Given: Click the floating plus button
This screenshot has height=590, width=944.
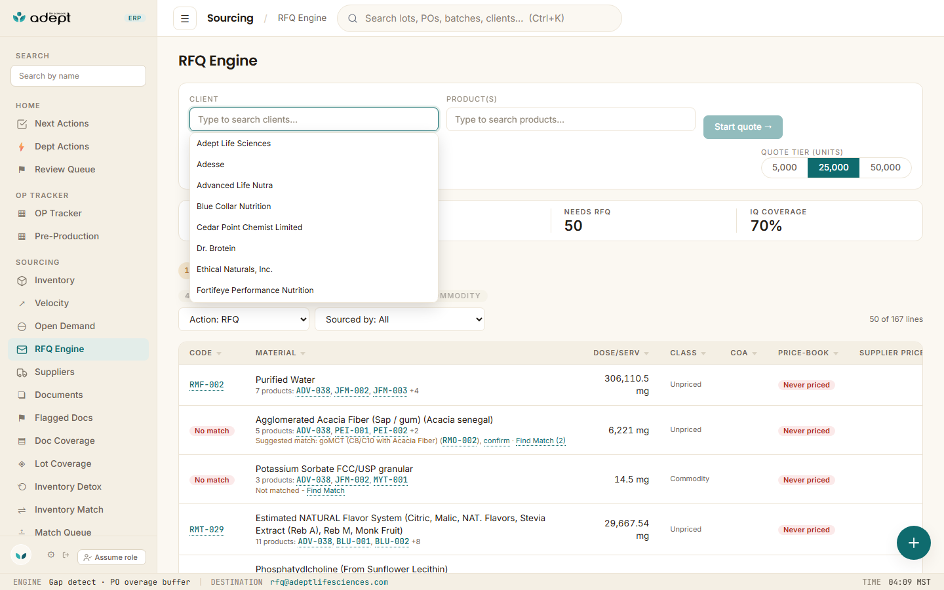Looking at the screenshot, I should point(914,543).
